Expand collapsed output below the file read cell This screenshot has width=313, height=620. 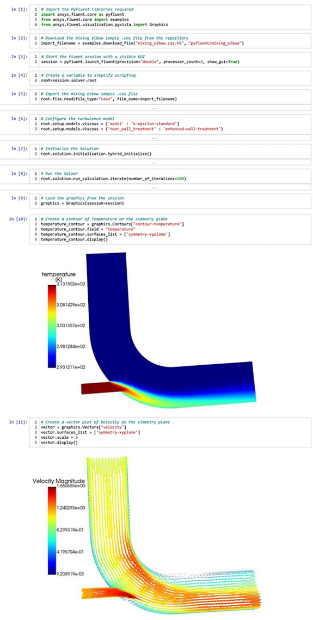click(155, 108)
